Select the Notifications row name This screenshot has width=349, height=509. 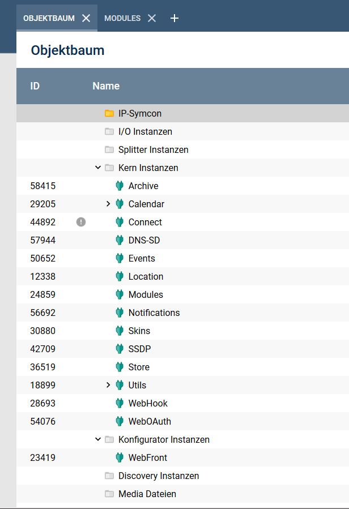(x=154, y=313)
